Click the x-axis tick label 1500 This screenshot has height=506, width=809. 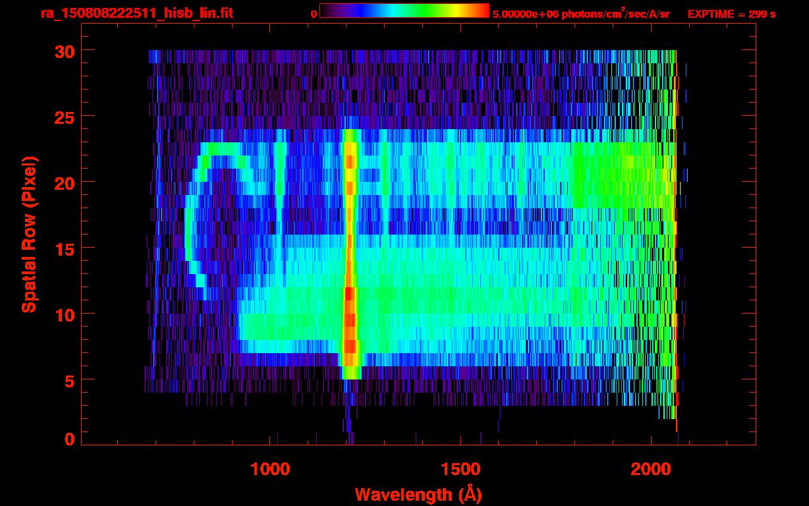point(460,468)
